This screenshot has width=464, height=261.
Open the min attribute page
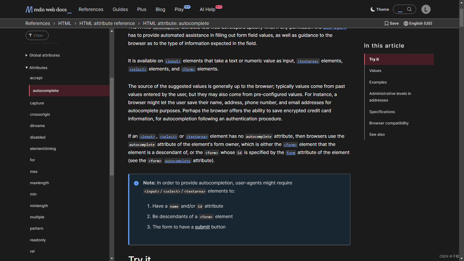(33, 194)
